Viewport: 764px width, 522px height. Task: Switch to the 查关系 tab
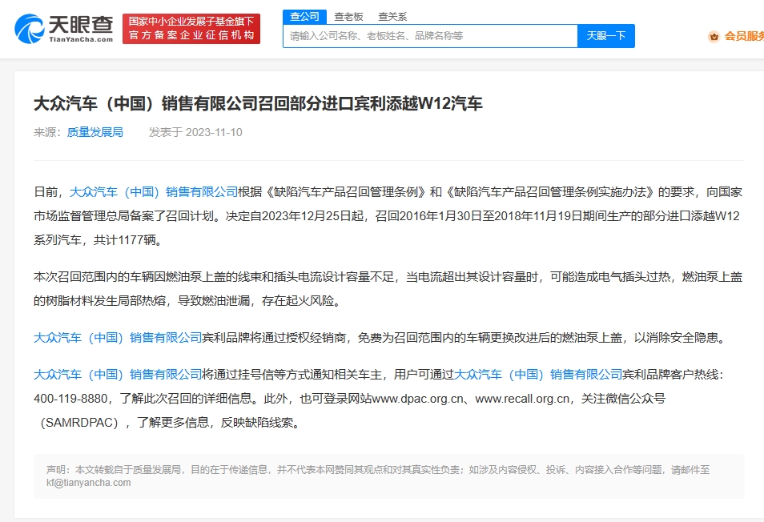[392, 17]
